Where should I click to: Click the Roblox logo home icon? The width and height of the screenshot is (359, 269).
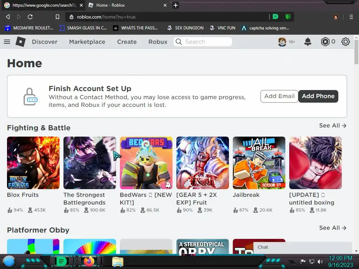click(x=20, y=42)
